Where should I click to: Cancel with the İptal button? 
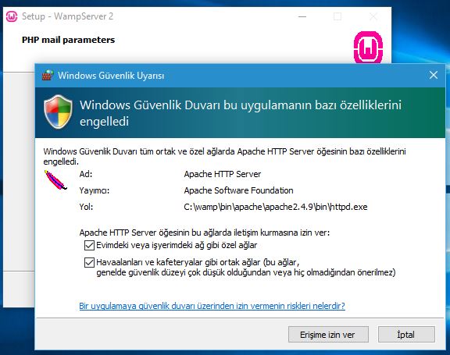[406, 335]
